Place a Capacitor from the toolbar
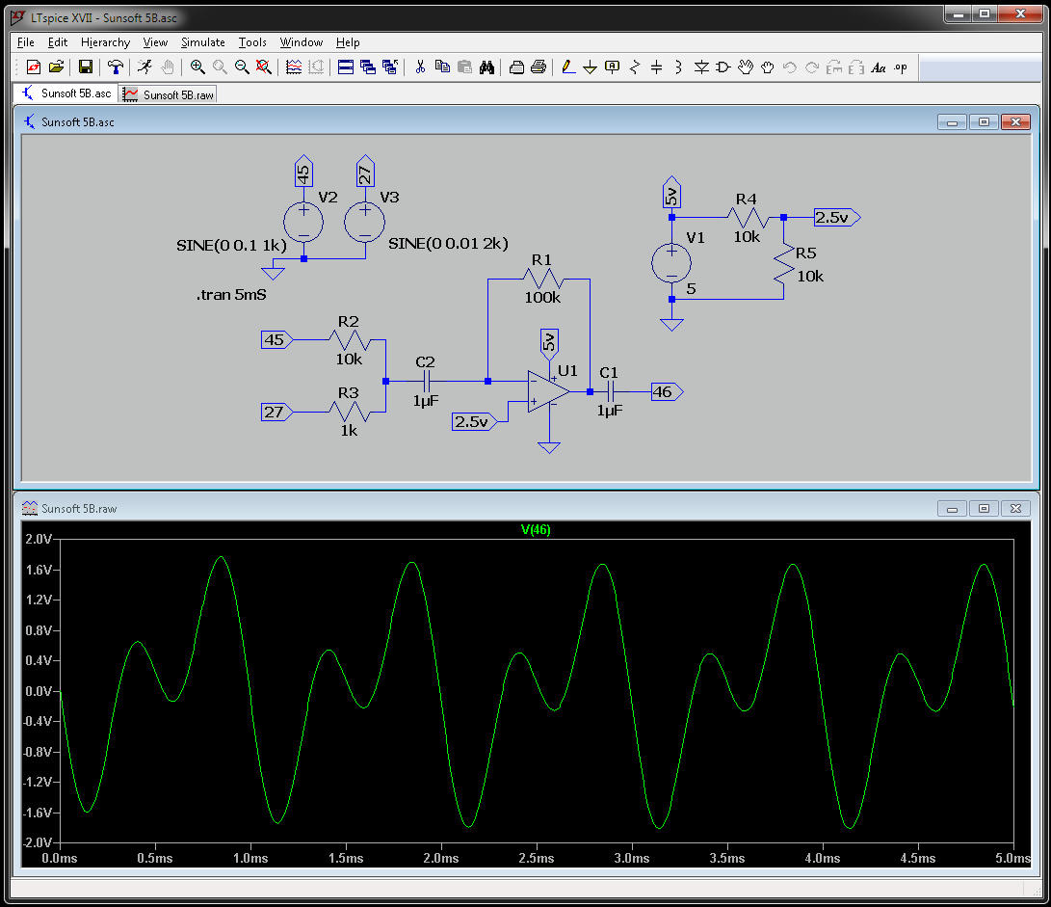1051x907 pixels. (655, 67)
